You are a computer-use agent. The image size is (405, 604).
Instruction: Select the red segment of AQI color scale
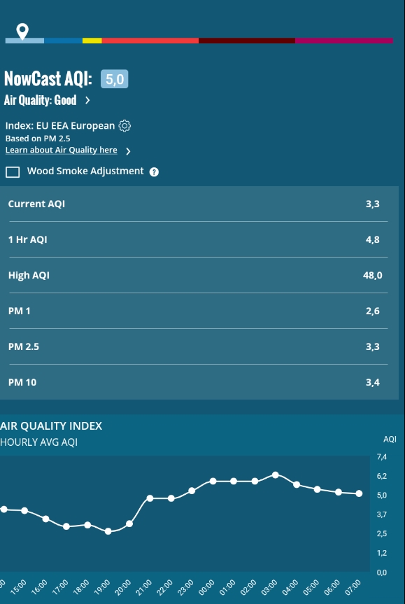click(x=150, y=41)
